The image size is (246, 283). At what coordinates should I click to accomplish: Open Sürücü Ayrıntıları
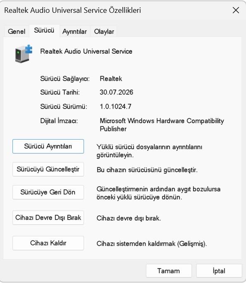(48, 146)
